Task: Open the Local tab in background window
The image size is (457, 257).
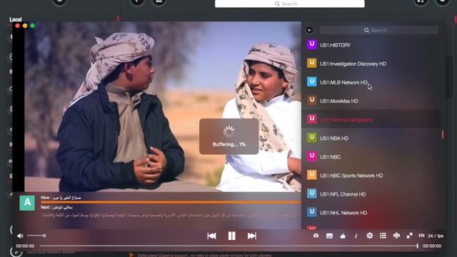Action: (x=16, y=19)
